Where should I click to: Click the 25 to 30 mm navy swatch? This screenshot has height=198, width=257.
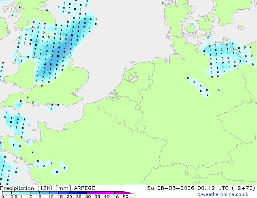[81, 193]
